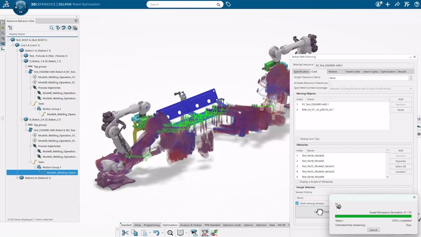421x237 pixels.
Task: Click the magnifier search icon in the bottom toolbar
Action: coord(170,233)
